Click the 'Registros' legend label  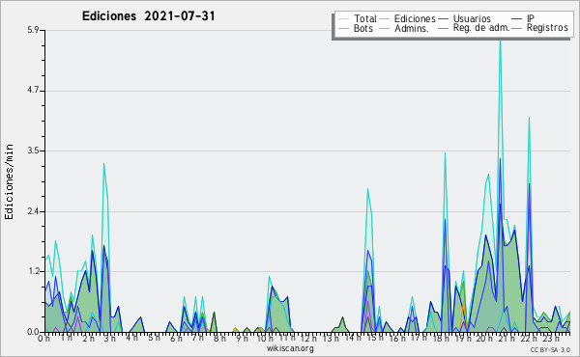[x=547, y=28]
